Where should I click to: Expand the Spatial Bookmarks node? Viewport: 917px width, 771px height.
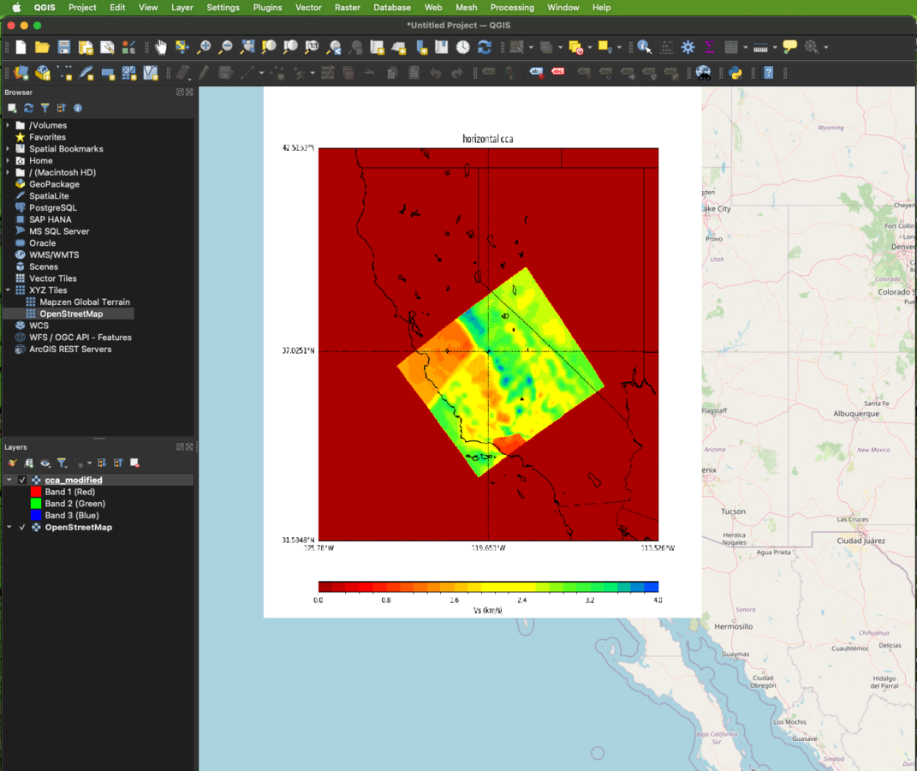tap(9, 149)
